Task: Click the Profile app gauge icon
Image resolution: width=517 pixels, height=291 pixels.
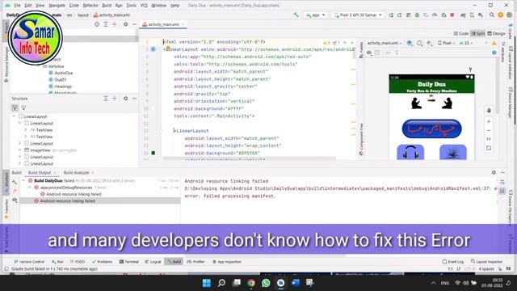Action: (435, 15)
